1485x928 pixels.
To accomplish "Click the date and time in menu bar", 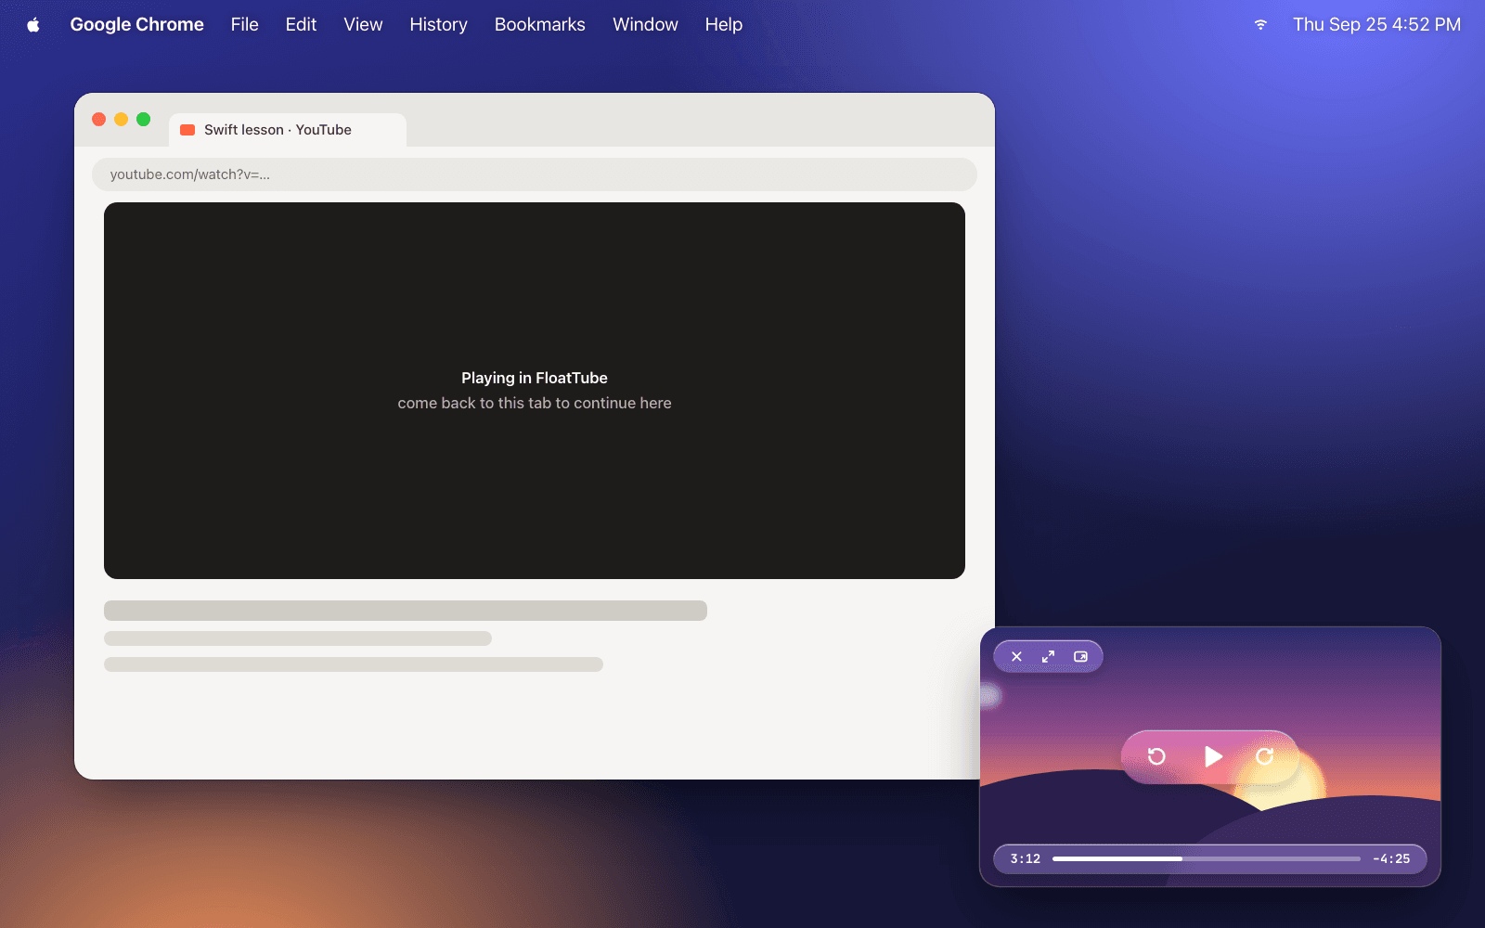I will (1377, 25).
